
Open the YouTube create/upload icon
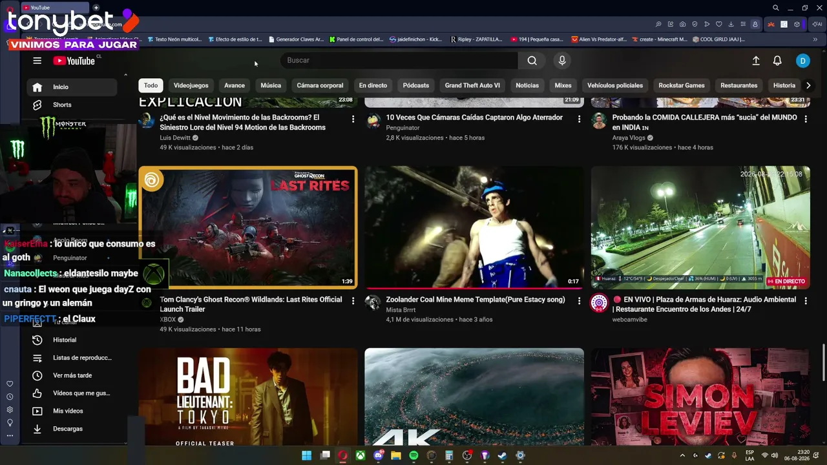point(756,61)
